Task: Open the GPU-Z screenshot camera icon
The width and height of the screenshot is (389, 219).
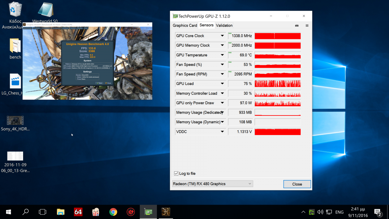Action: [297, 25]
